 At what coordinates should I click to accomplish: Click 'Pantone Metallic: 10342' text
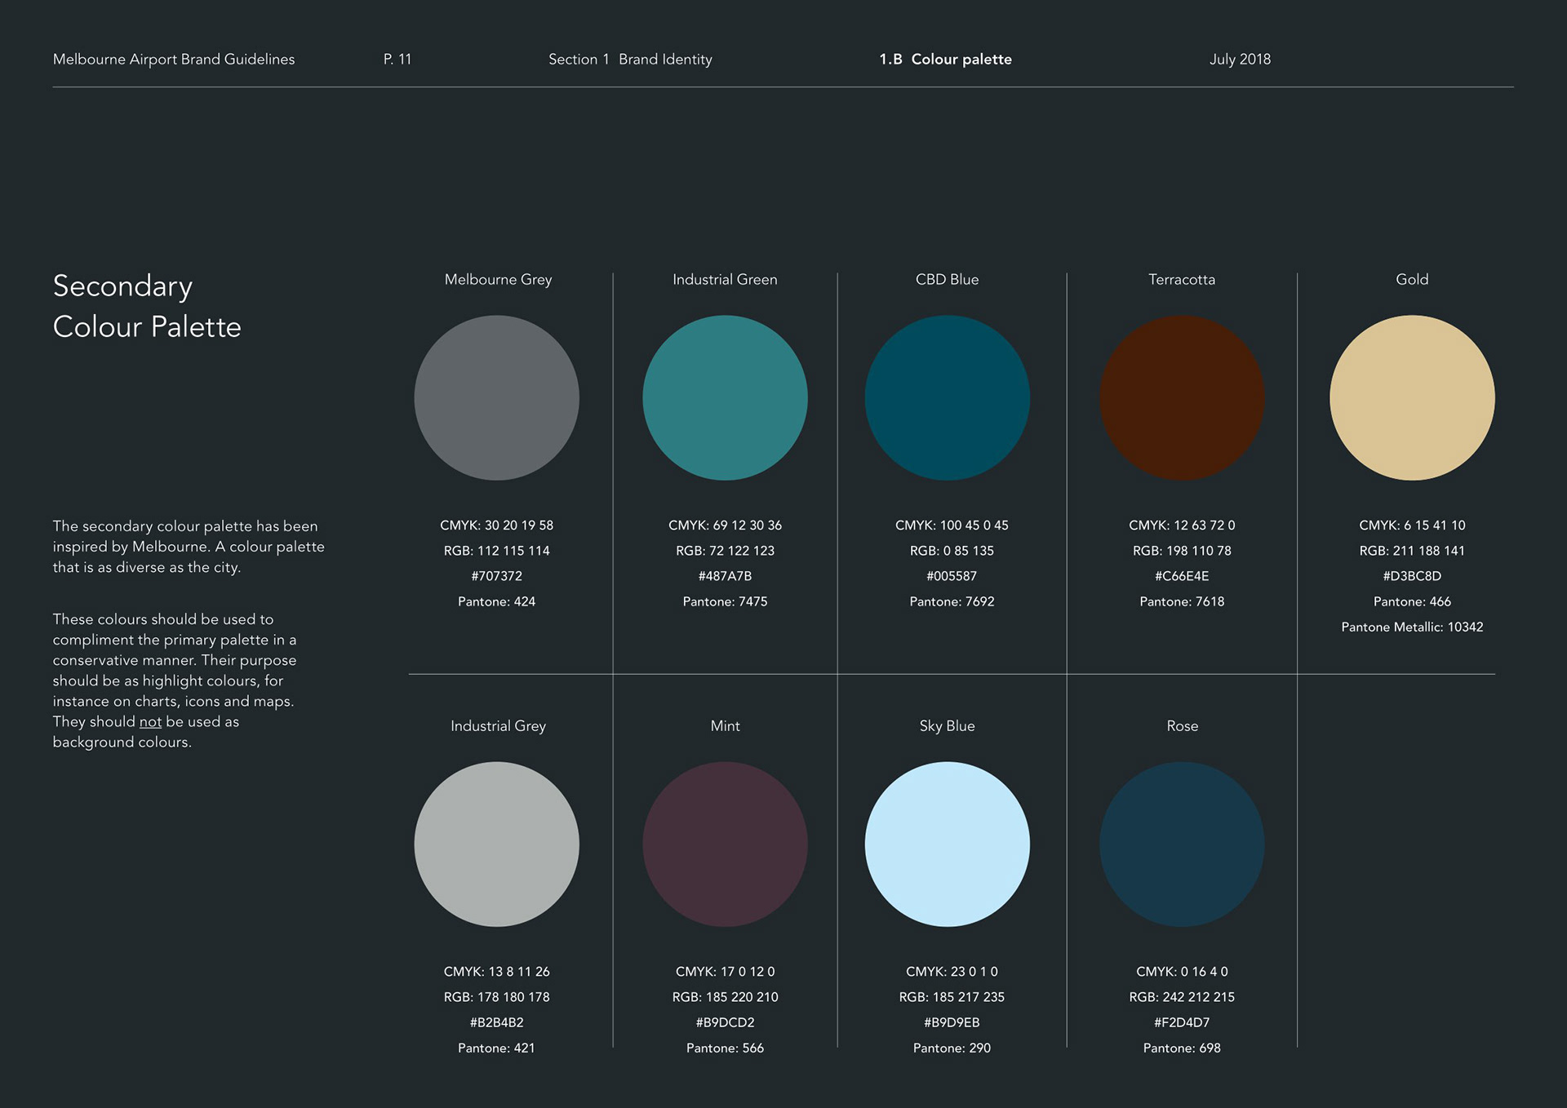(x=1412, y=627)
